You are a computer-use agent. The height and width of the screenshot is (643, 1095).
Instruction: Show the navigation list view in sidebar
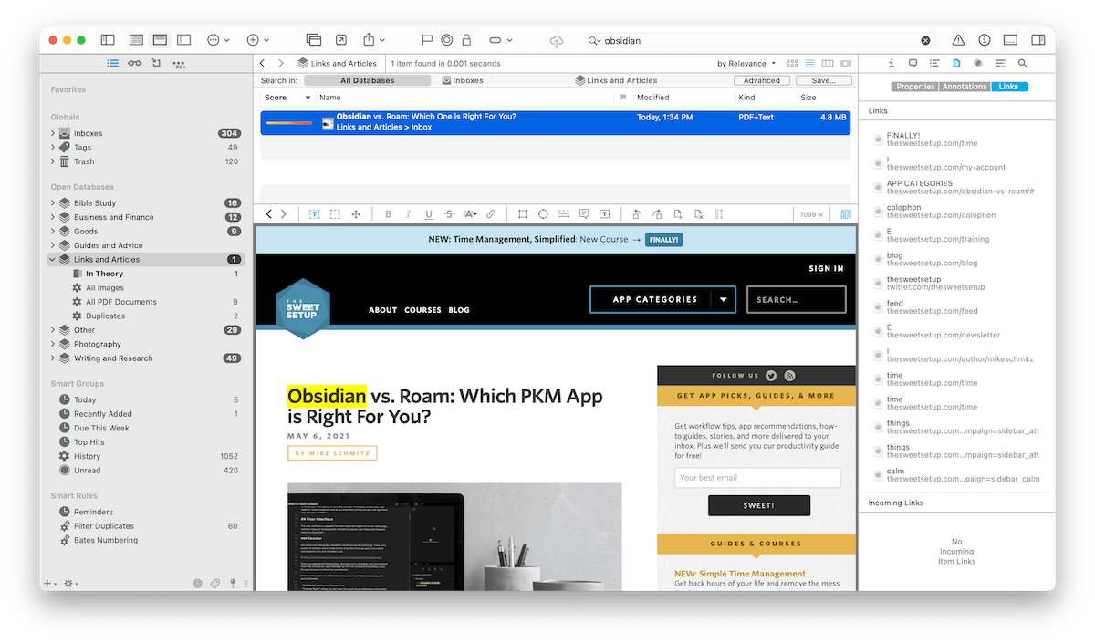[112, 64]
